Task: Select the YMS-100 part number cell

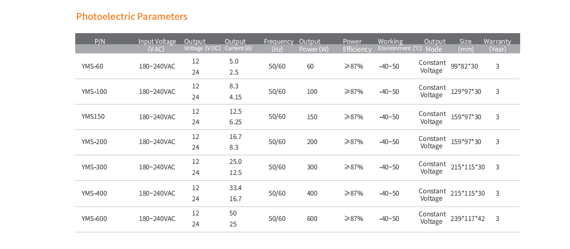Action: [x=94, y=92]
